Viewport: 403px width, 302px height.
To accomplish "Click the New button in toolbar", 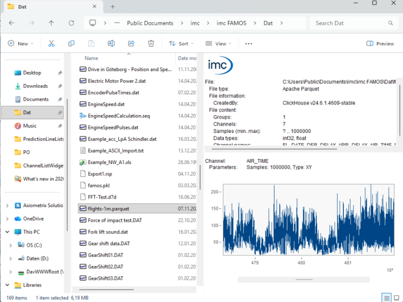I will [x=20, y=43].
